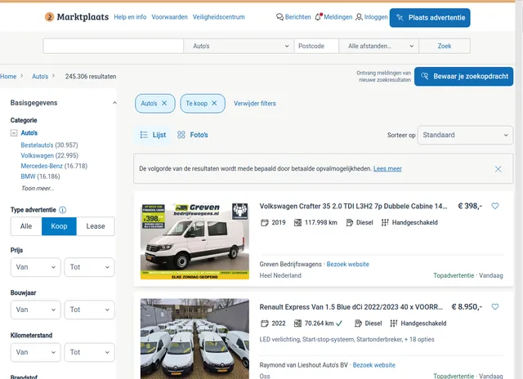Screen dimensions: 523x379
Task: Open the Alle afstanden dropdown
Action: (x=379, y=46)
